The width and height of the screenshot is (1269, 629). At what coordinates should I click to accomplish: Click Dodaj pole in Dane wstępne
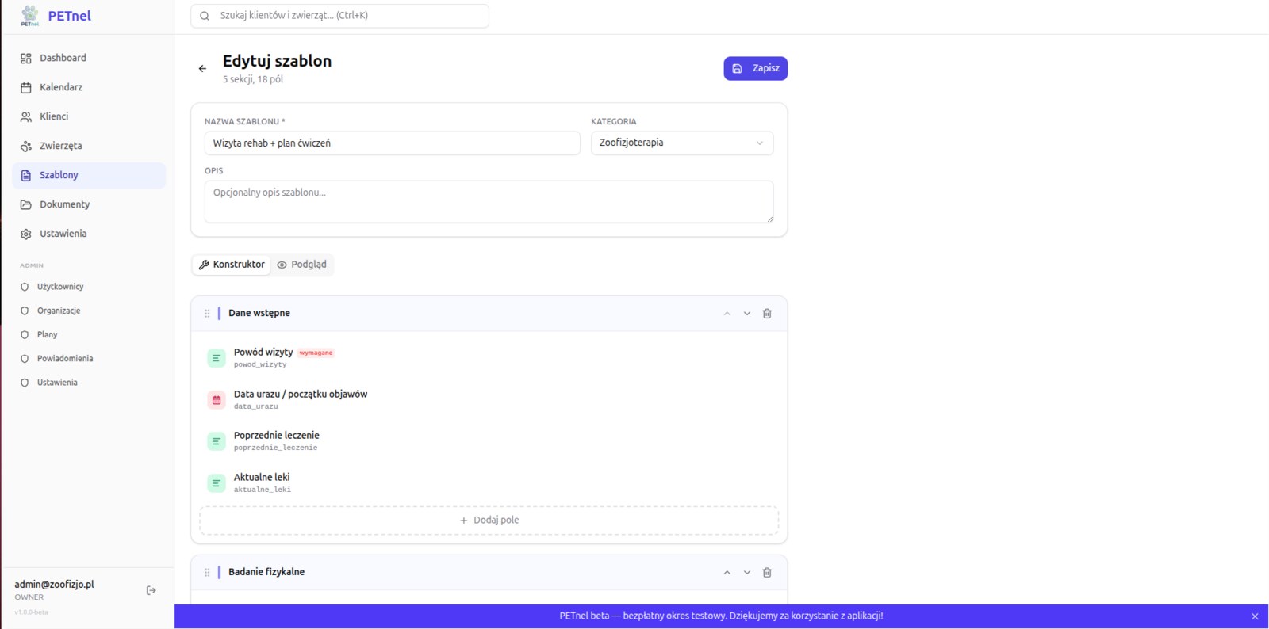coord(489,520)
